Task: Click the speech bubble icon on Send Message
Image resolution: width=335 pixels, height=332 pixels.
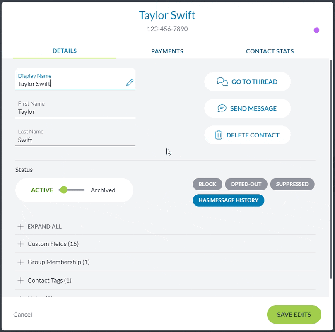Action: pyautogui.click(x=222, y=108)
